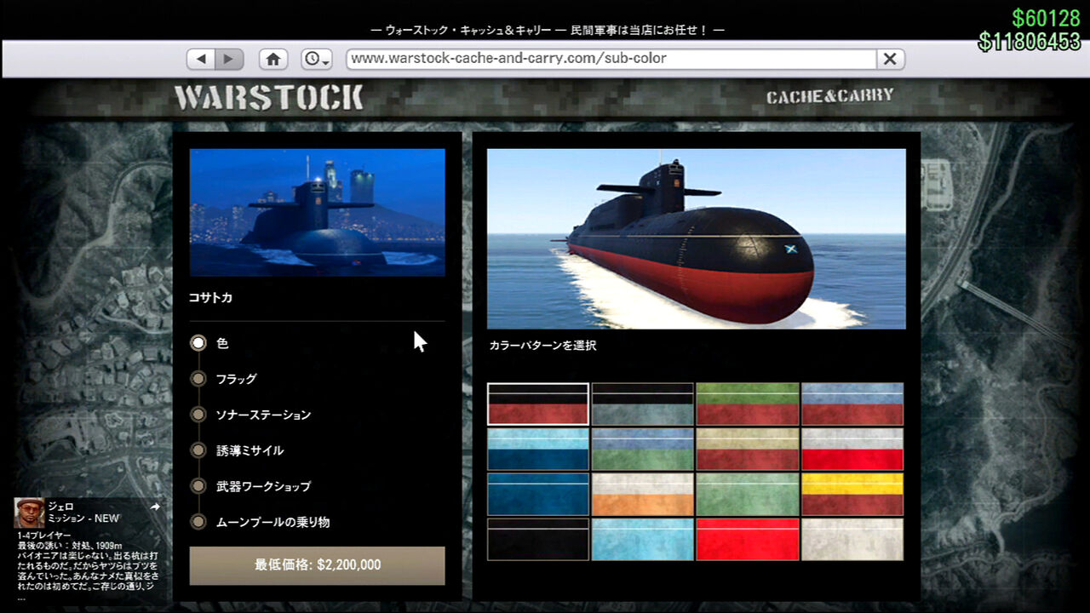Open the browser history clock dropdown
This screenshot has height=613, width=1090.
317,59
